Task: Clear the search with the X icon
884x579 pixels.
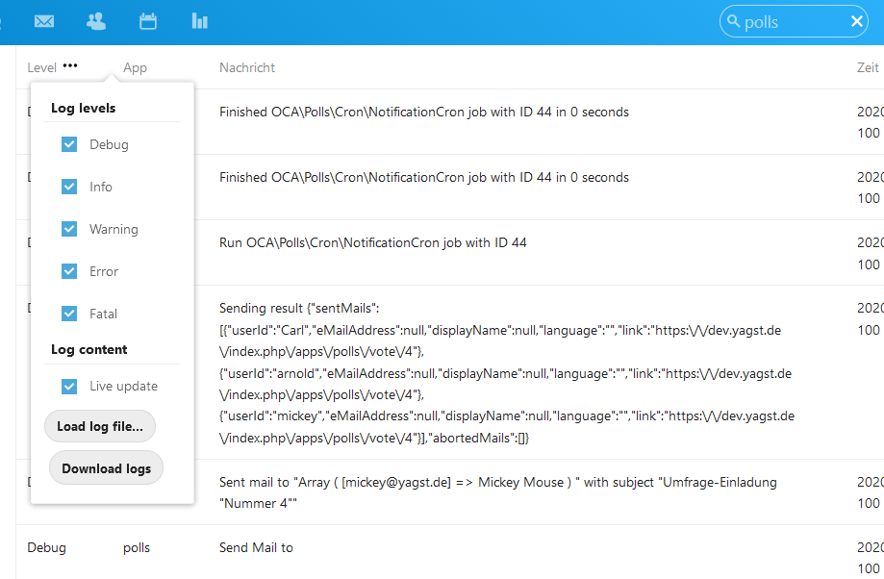Action: click(856, 21)
